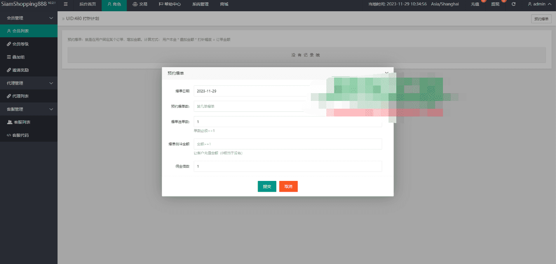Close the 预约爆单 dialog
The height and width of the screenshot is (264, 556).
pos(386,73)
